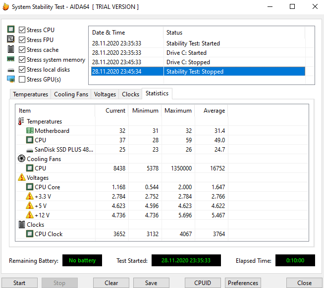Sort by the Current column header
Image resolution: width=324 pixels, height=288 pixels.
111,111
